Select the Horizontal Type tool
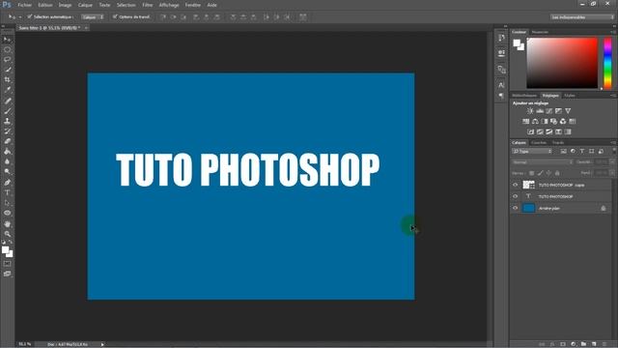This screenshot has height=348, width=618. coord(7,192)
